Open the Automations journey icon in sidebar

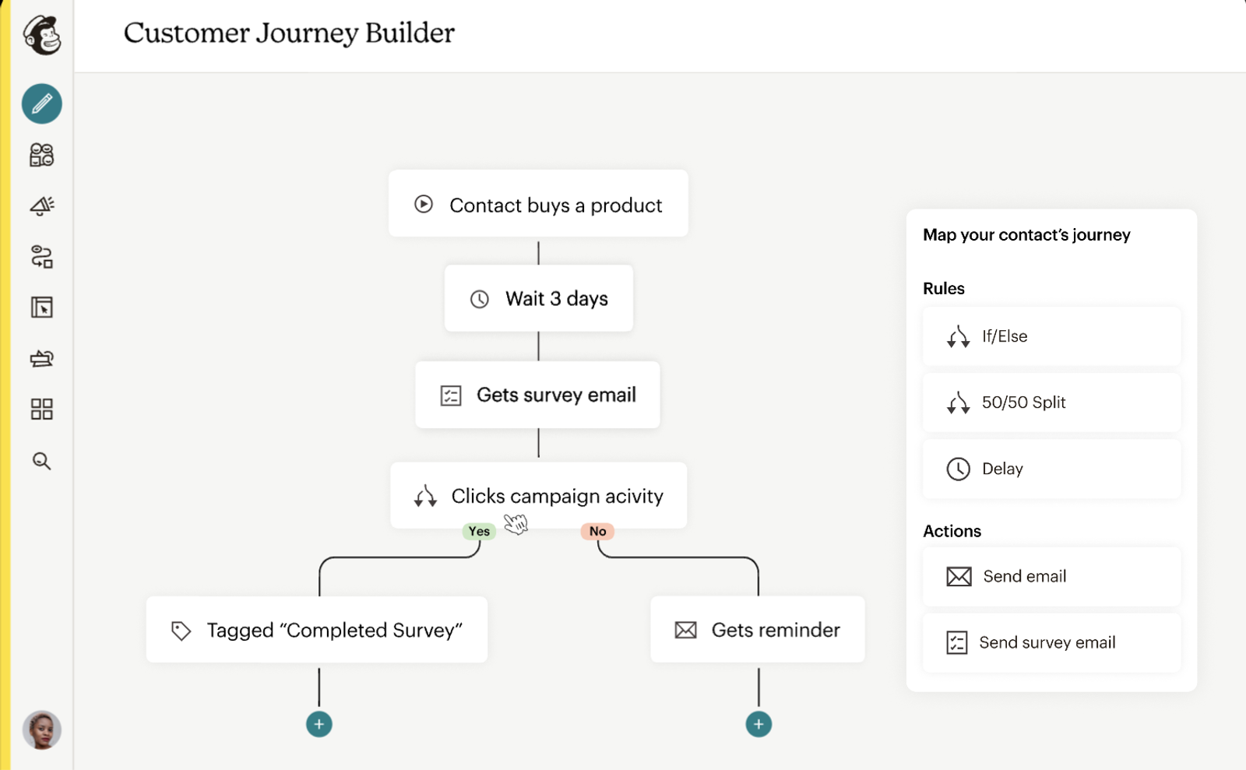(42, 256)
